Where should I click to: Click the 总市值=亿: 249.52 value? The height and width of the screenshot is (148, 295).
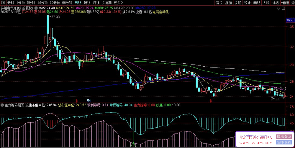point(72,105)
